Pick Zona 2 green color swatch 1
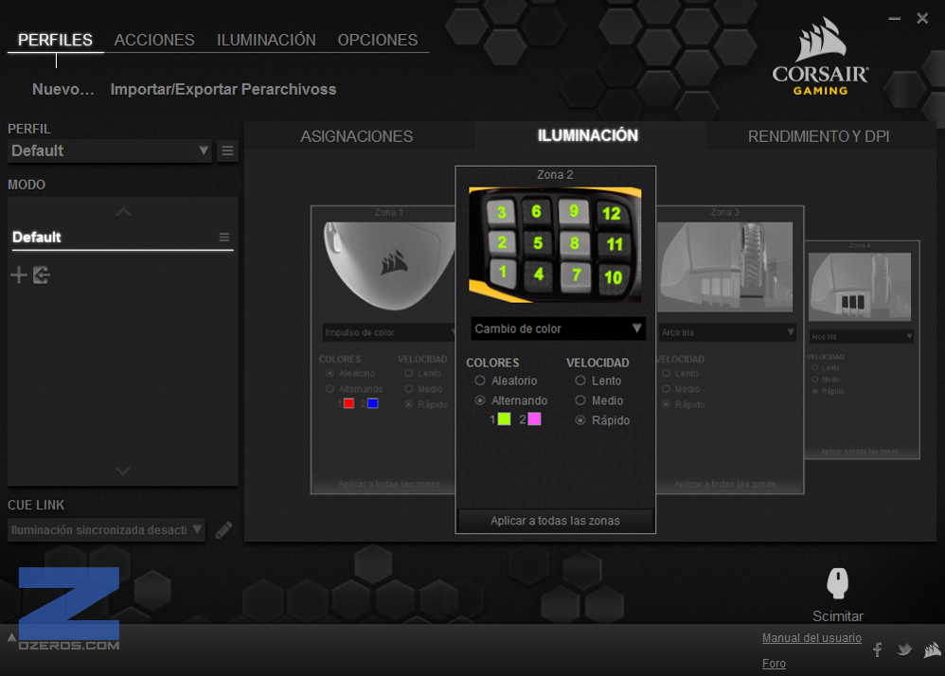 [505, 419]
